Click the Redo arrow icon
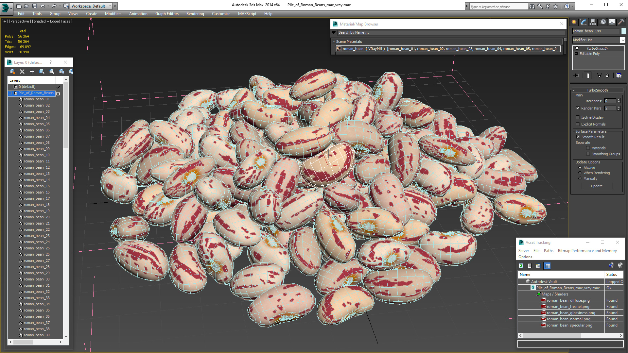This screenshot has width=628, height=353. (54, 6)
